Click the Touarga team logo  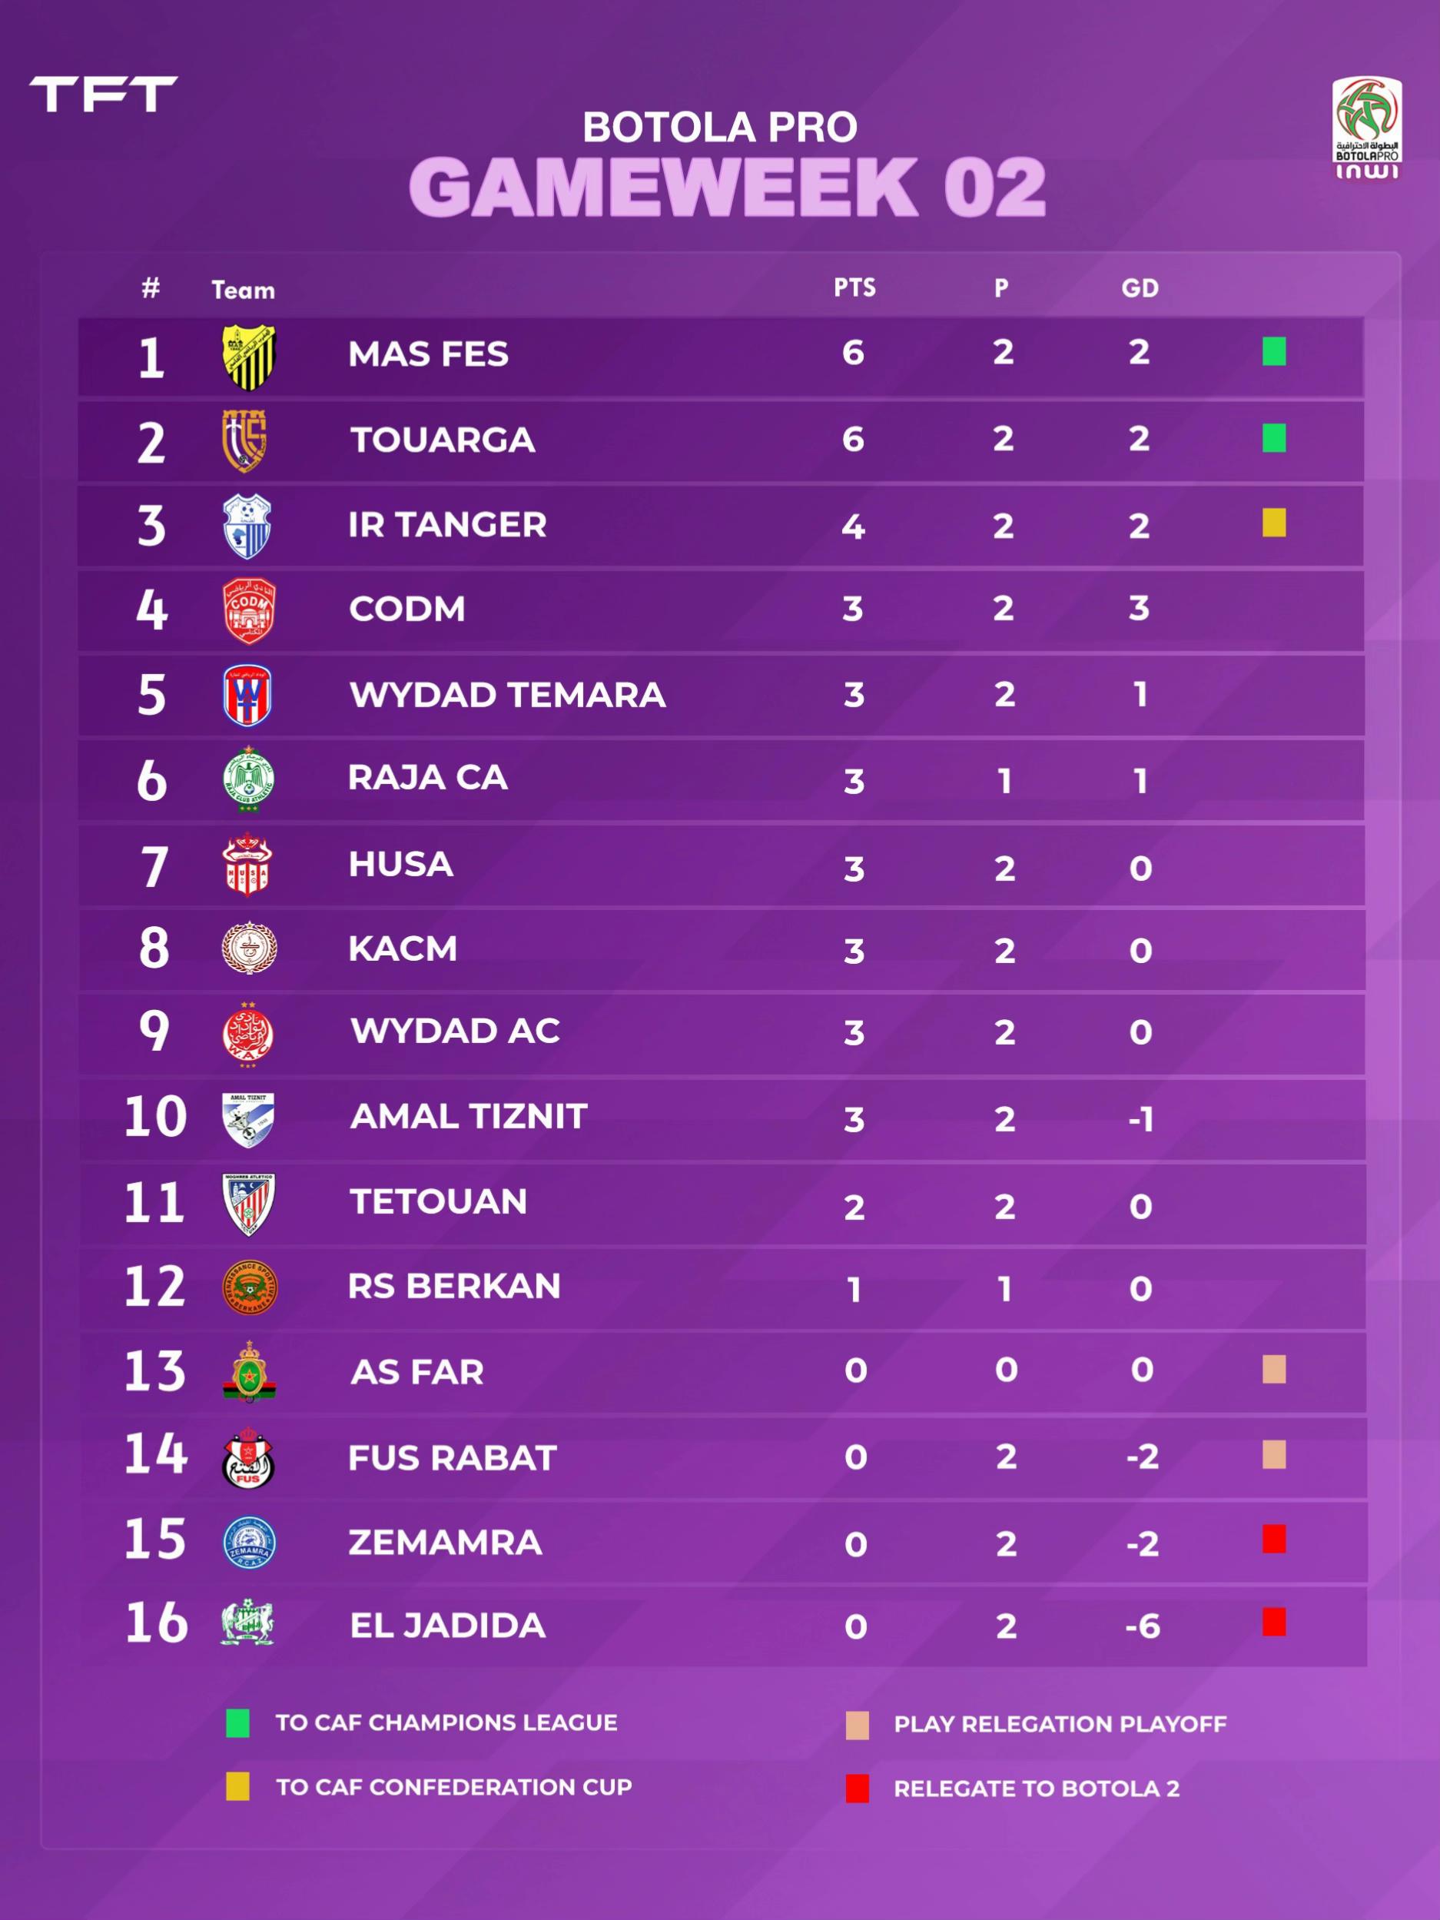[x=244, y=441]
